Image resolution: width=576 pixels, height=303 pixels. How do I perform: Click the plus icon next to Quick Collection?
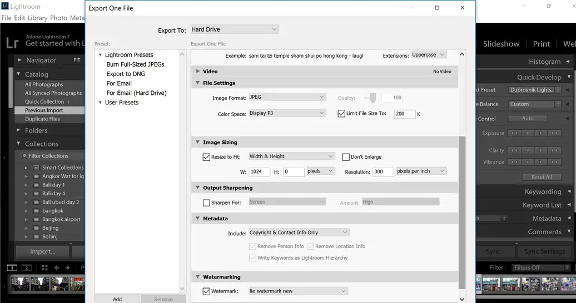pyautogui.click(x=68, y=102)
